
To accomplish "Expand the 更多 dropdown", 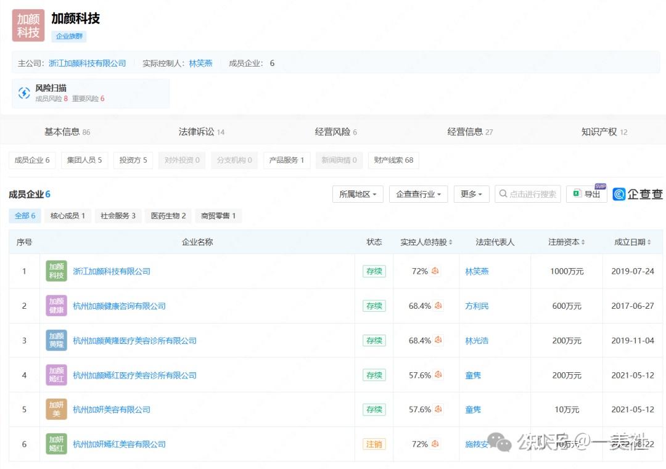I will tap(471, 194).
